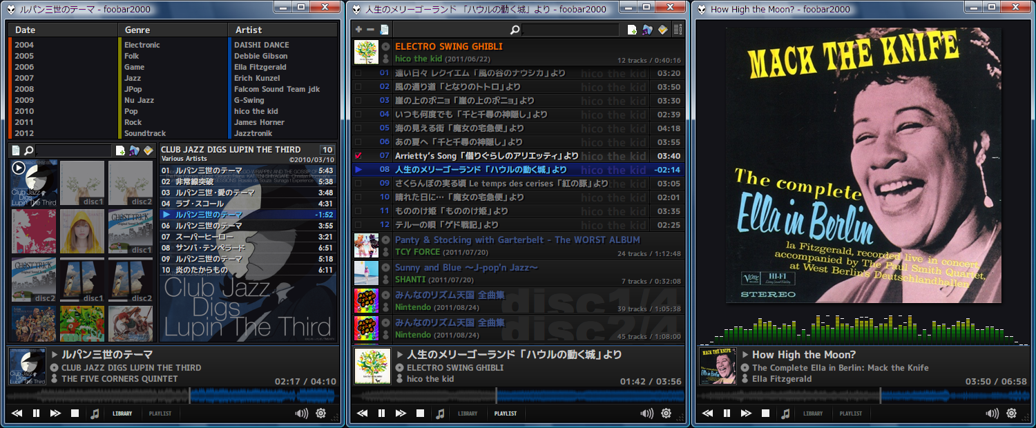Click the new-document plus icon in left library toolbar
This screenshot has width=1036, height=428.
tap(120, 150)
